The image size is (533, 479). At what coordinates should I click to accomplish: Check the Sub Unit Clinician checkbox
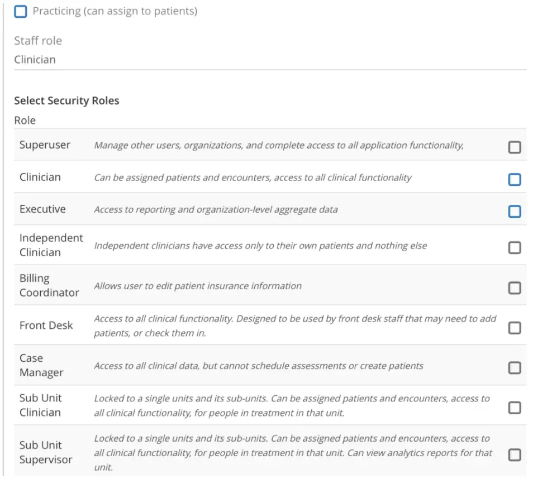coord(515,408)
